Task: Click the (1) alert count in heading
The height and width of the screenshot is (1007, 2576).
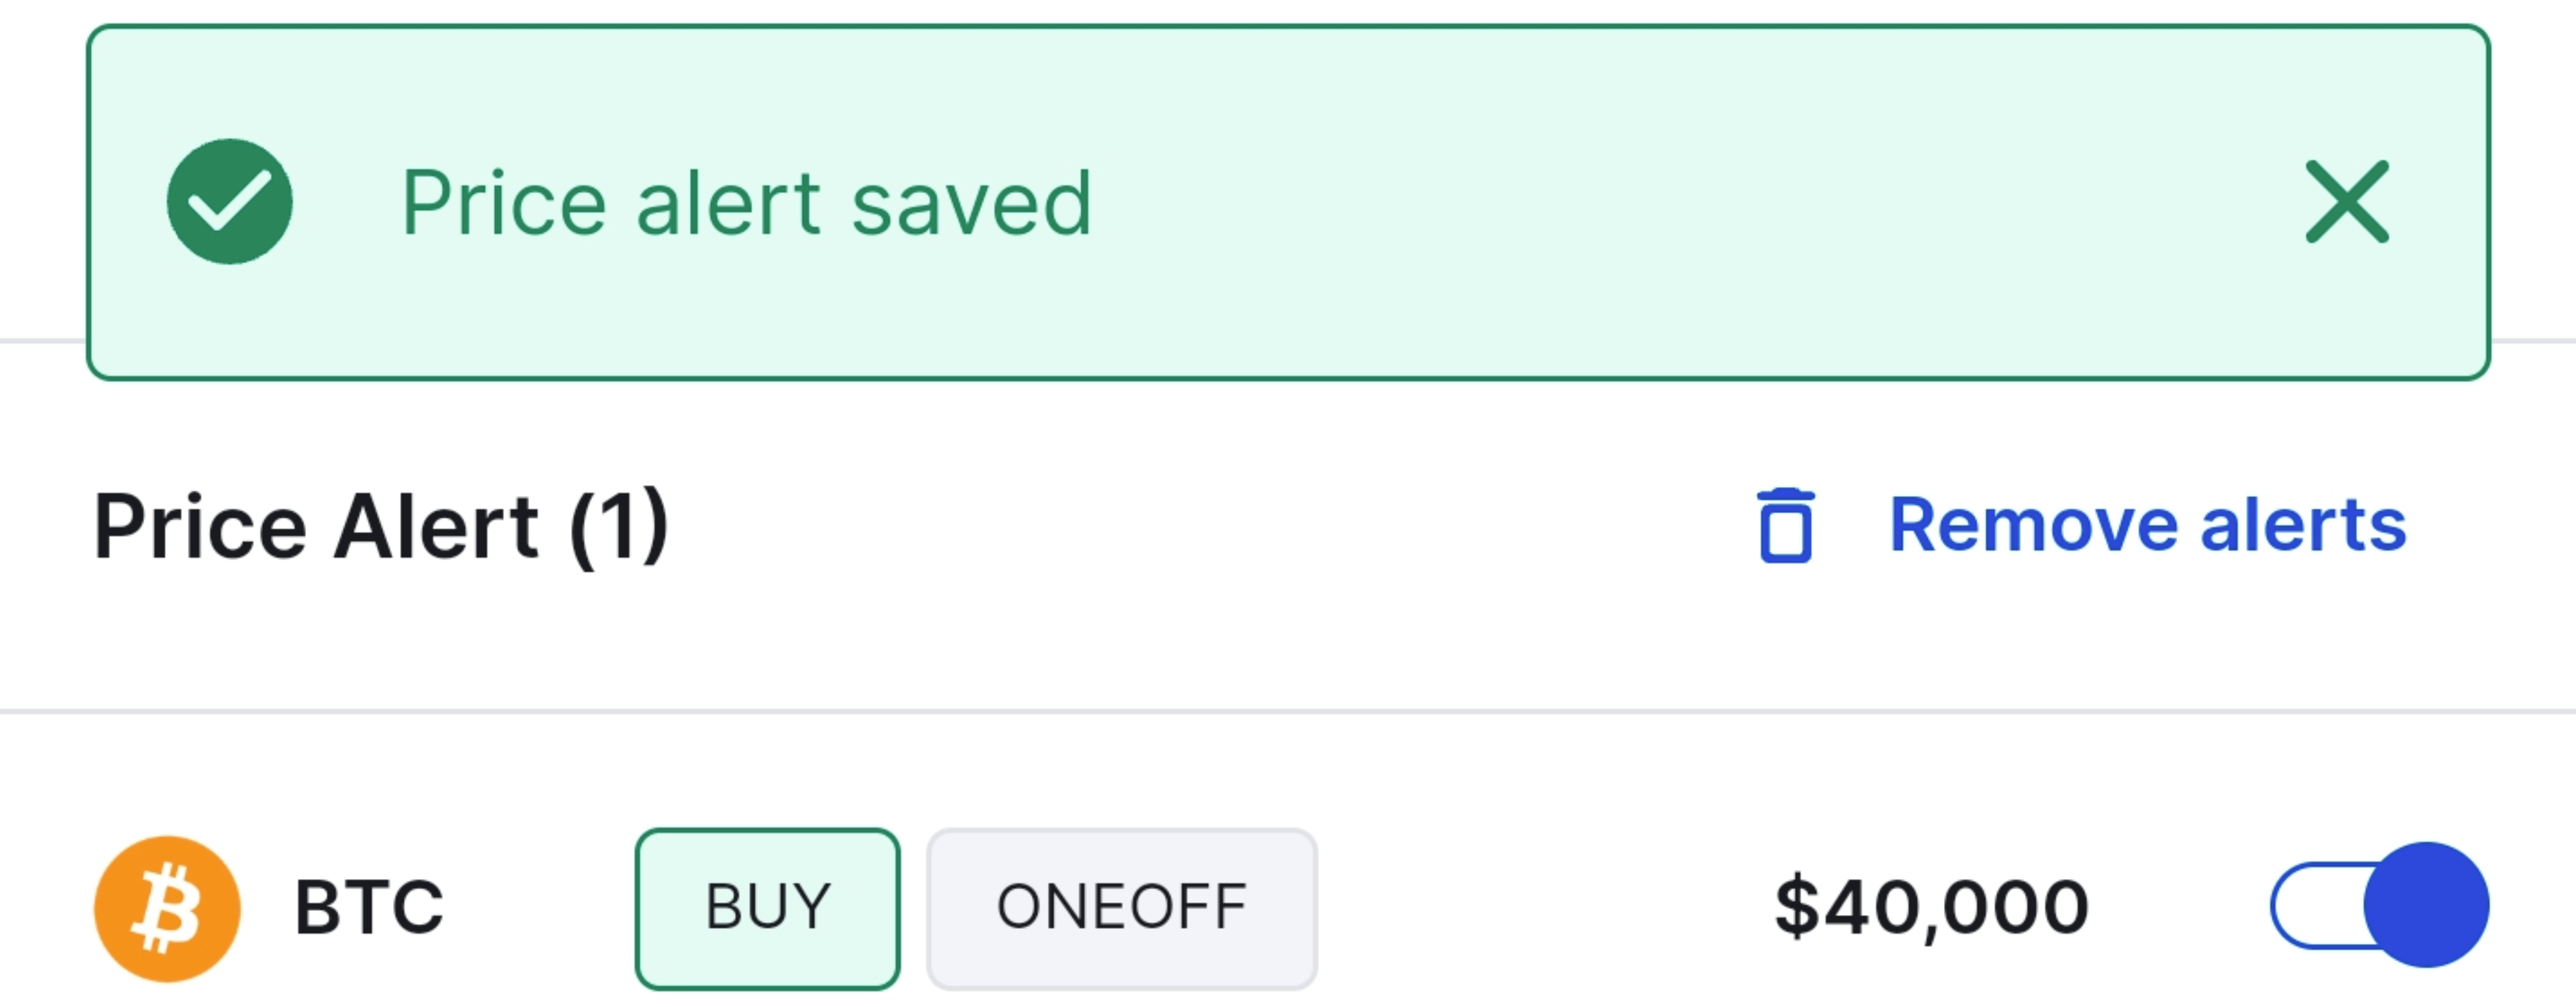Action: (619, 526)
